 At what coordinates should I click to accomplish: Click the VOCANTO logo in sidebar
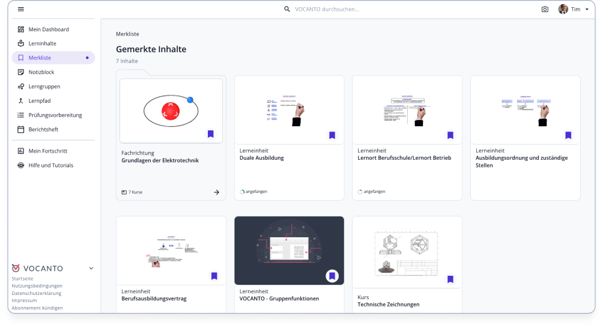[x=37, y=269]
